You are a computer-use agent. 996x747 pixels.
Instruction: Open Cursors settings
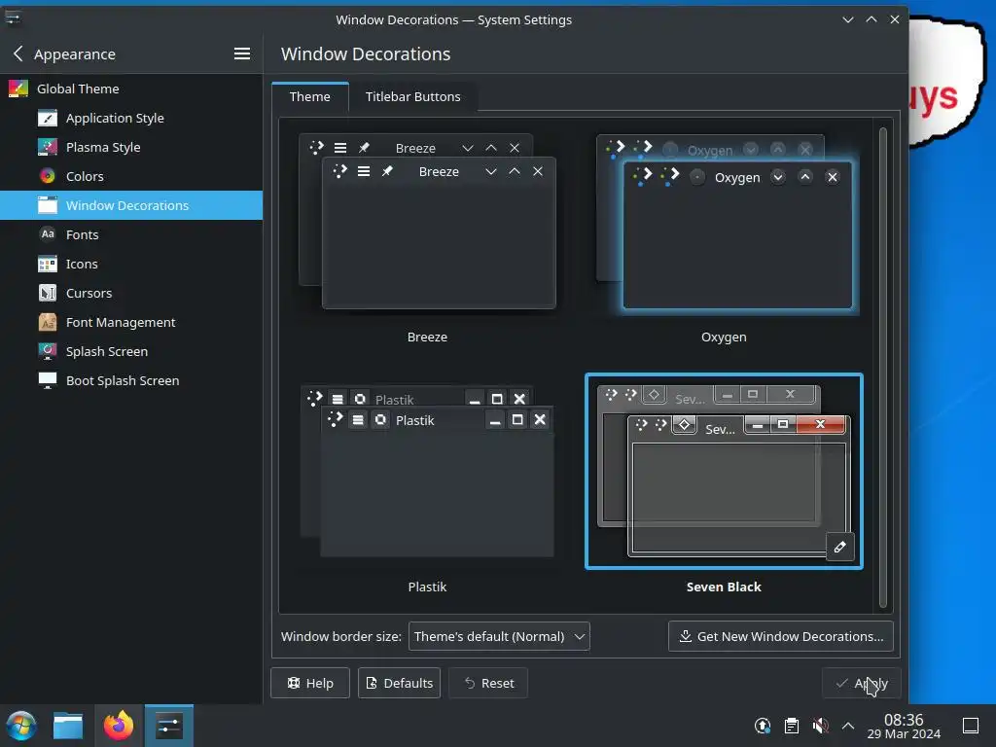coord(131,294)
